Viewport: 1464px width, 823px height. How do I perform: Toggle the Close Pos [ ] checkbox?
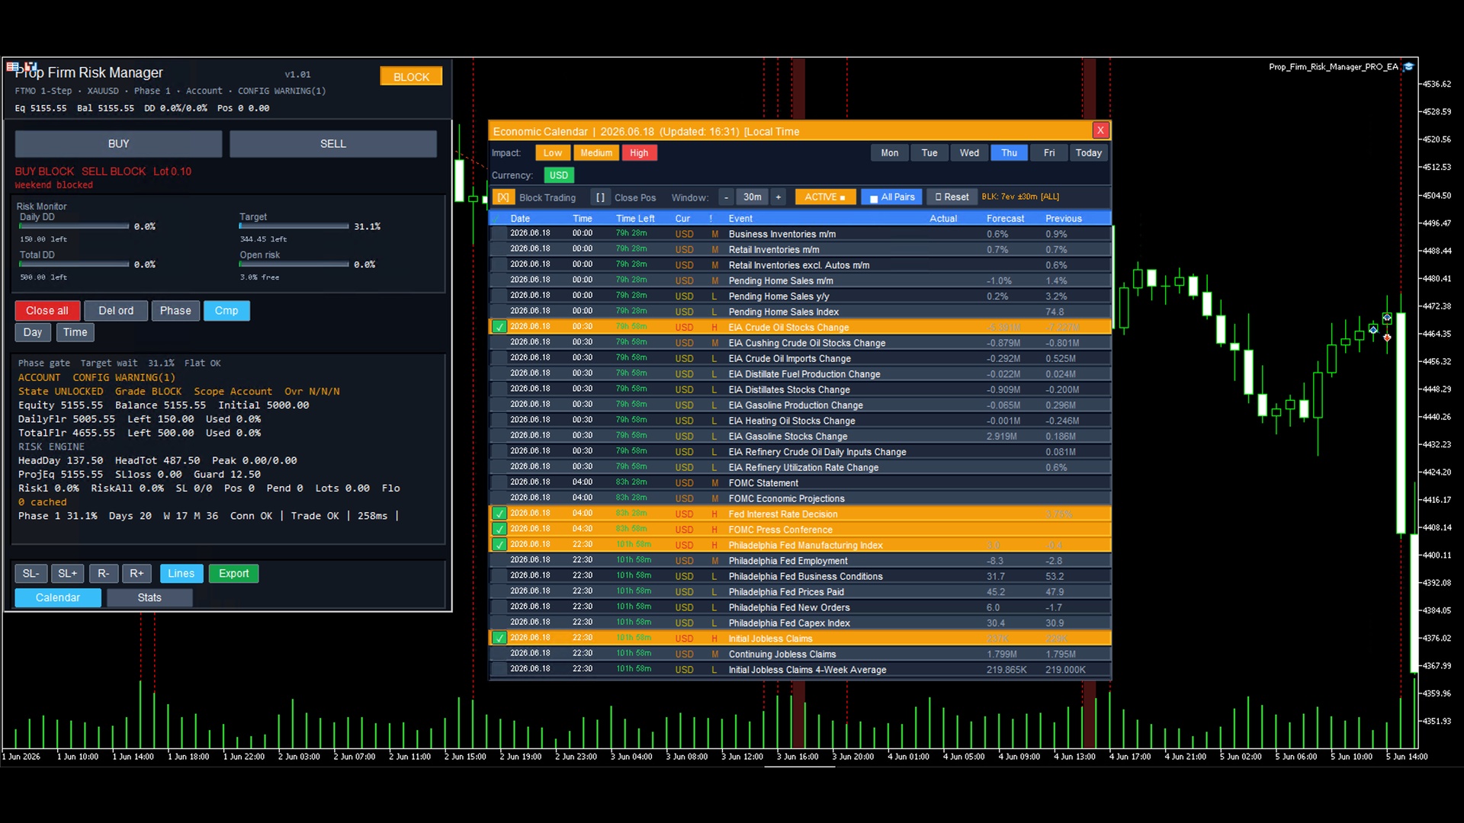[600, 197]
